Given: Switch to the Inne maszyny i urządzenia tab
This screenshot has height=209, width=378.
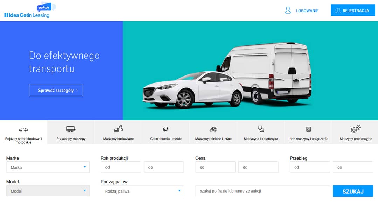Looking at the screenshot, I should [x=308, y=139].
